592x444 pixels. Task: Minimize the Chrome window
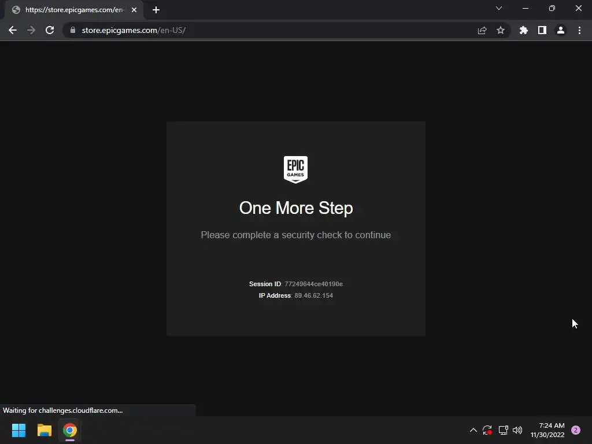coord(525,8)
